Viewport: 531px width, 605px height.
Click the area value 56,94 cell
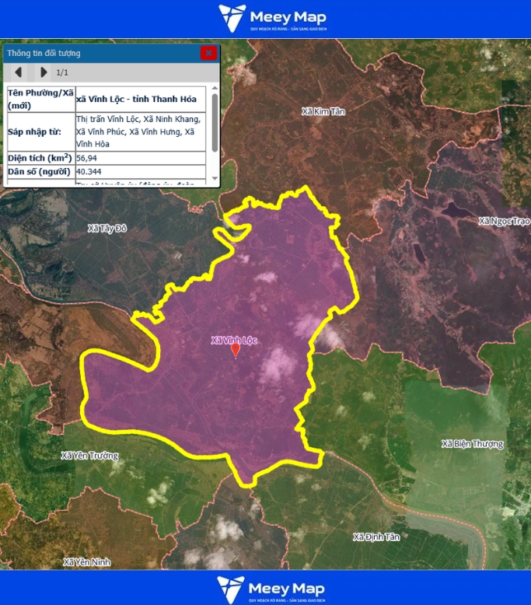tap(140, 157)
